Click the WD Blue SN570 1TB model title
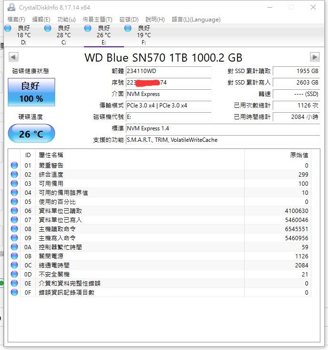The width and height of the screenshot is (328, 350). 164,58
